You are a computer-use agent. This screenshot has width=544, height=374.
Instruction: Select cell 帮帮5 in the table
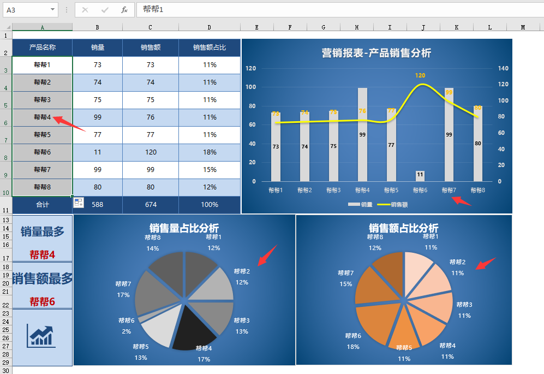pyautogui.click(x=43, y=135)
